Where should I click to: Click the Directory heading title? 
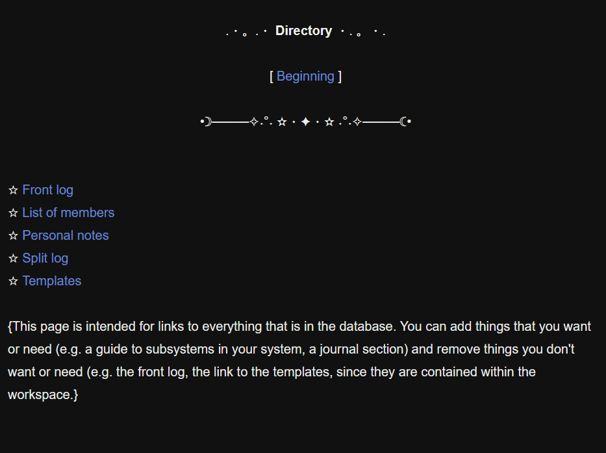[303, 31]
